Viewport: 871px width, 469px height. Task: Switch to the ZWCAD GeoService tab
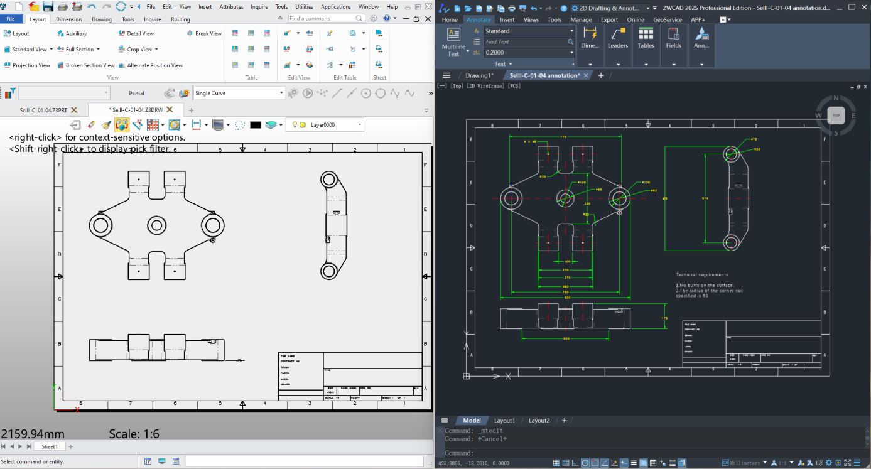(667, 19)
